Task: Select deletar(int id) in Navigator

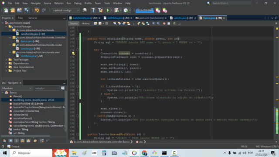Action: (x=20, y=115)
